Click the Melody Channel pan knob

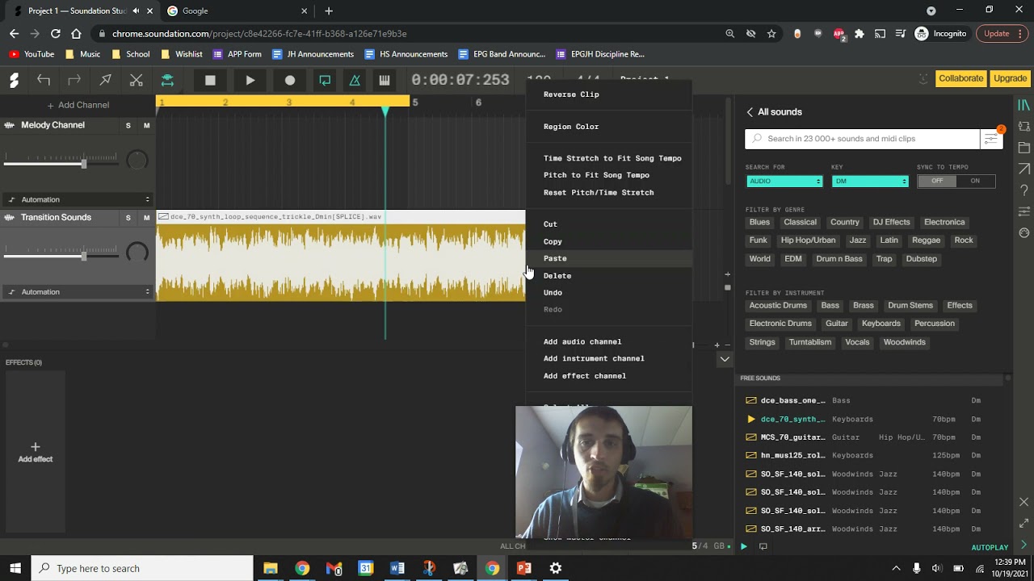click(x=137, y=160)
